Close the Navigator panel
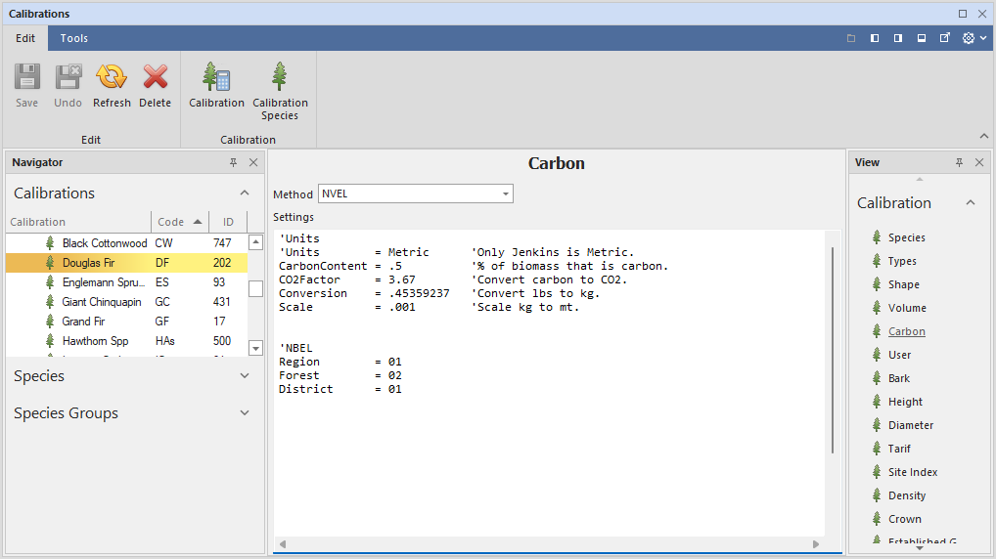This screenshot has width=996, height=559. (x=253, y=162)
